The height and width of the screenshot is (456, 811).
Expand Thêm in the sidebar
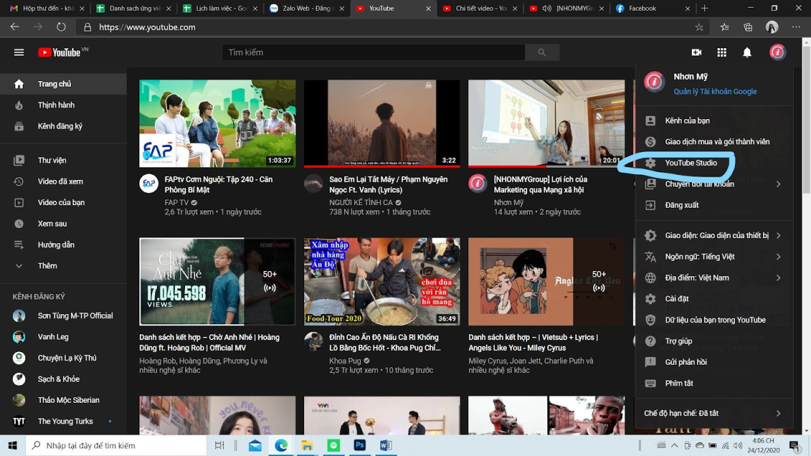click(47, 265)
